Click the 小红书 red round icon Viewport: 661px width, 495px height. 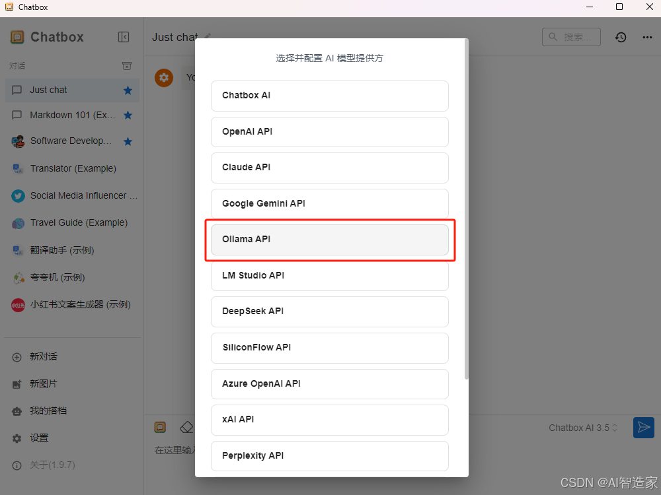(18, 305)
